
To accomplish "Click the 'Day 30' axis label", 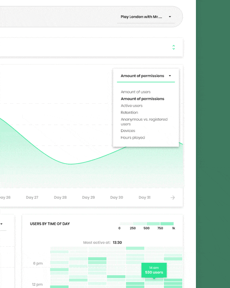I will click(116, 198).
